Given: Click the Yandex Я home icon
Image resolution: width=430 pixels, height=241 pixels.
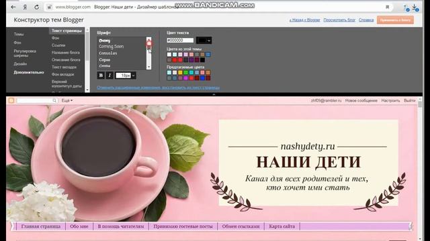Looking at the screenshot, I should pos(25,7).
